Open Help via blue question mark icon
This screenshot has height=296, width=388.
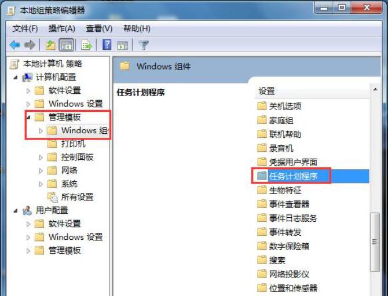tap(107, 45)
